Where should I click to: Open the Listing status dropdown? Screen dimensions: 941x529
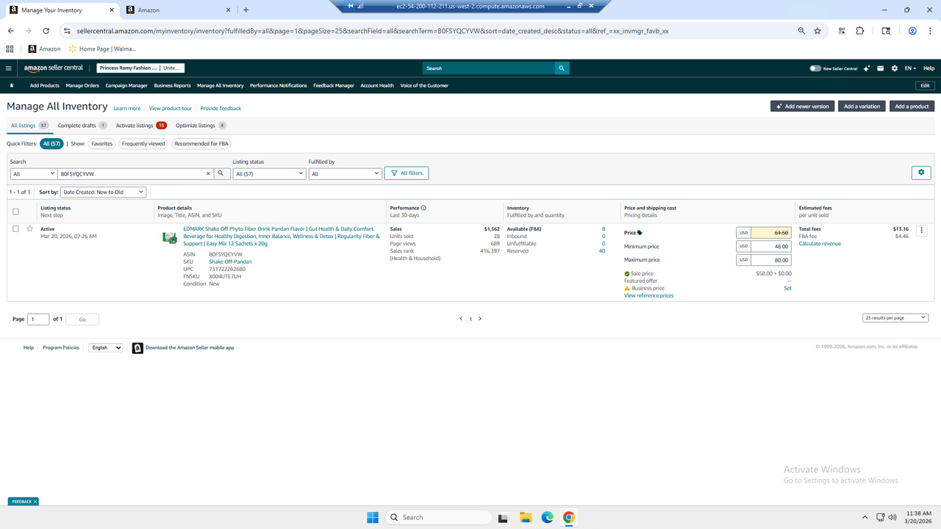point(269,173)
